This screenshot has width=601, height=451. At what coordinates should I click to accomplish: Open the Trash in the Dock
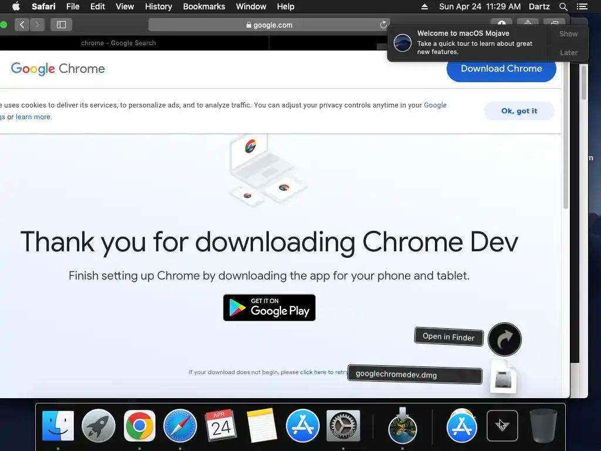[543, 426]
